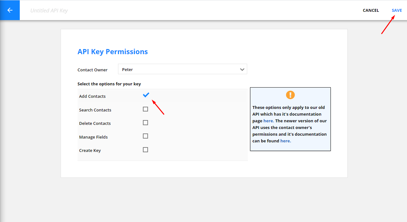Uncheck the Add Contacts checkmark
The width and height of the screenshot is (407, 222).
coord(146,95)
